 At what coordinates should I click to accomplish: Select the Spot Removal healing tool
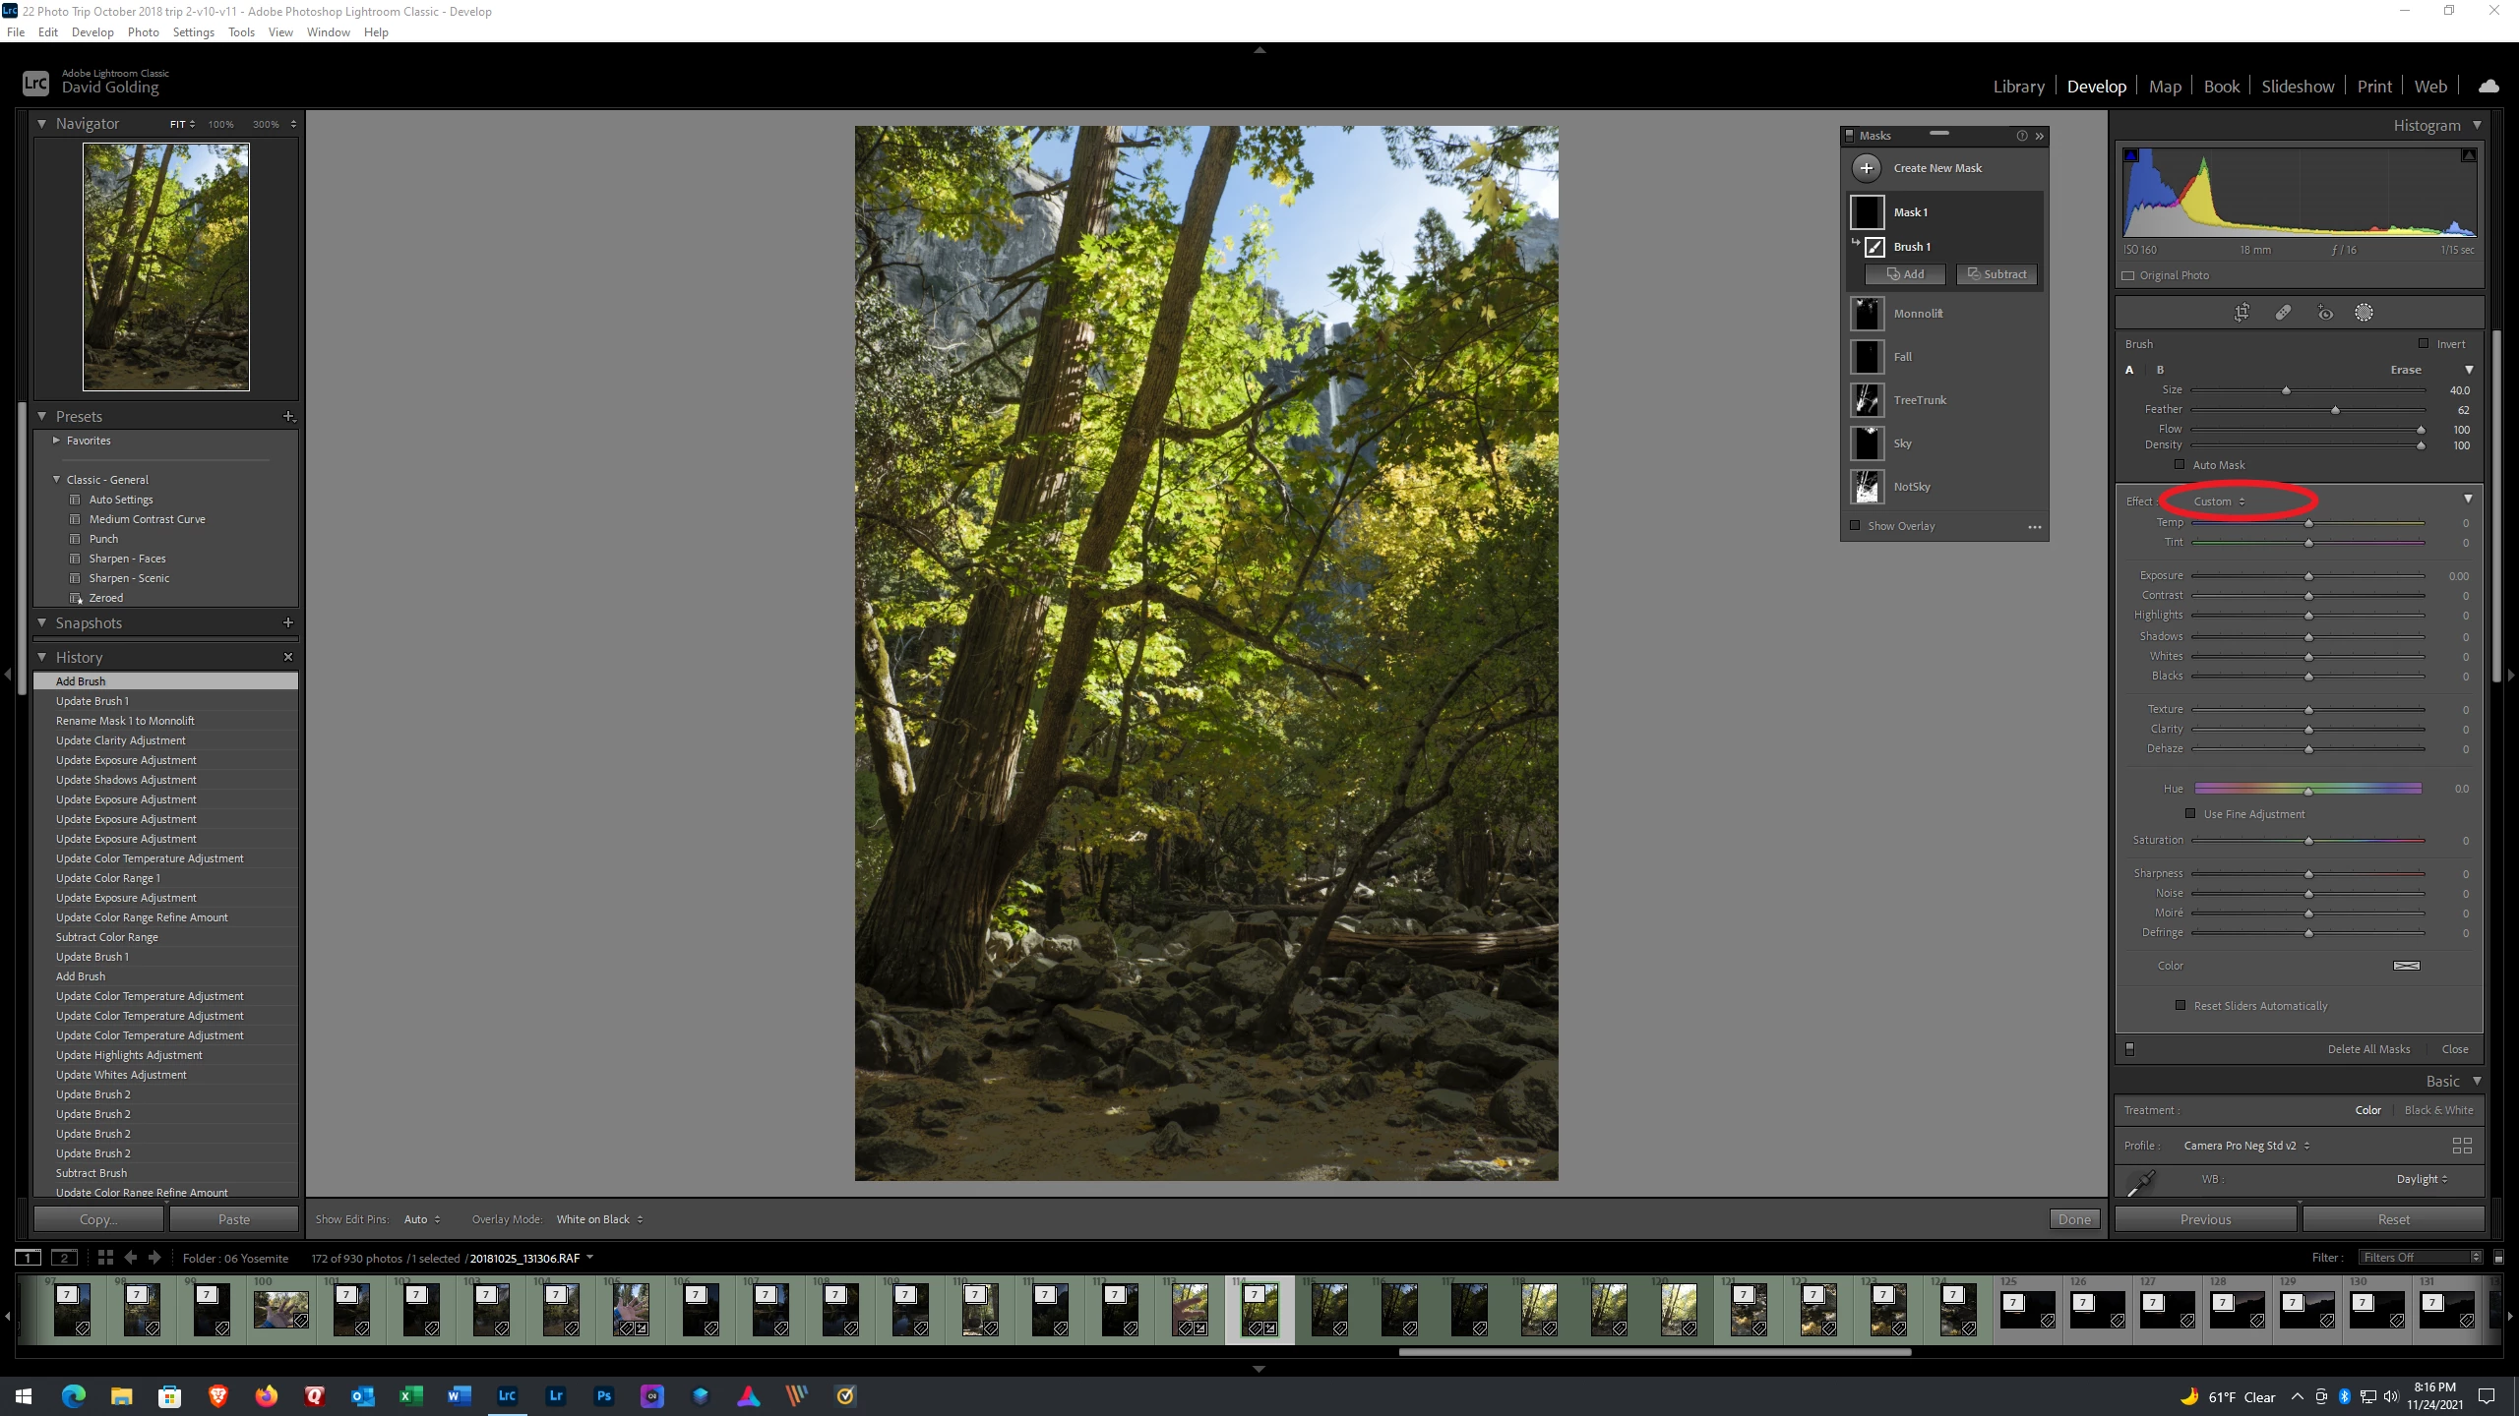[x=2283, y=313]
